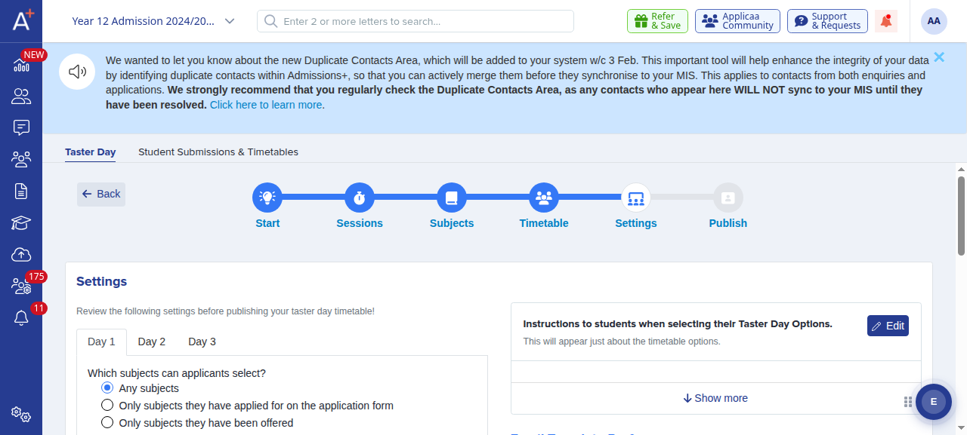
Task: Click the graduation cap sidebar icon
Action: coord(21,223)
